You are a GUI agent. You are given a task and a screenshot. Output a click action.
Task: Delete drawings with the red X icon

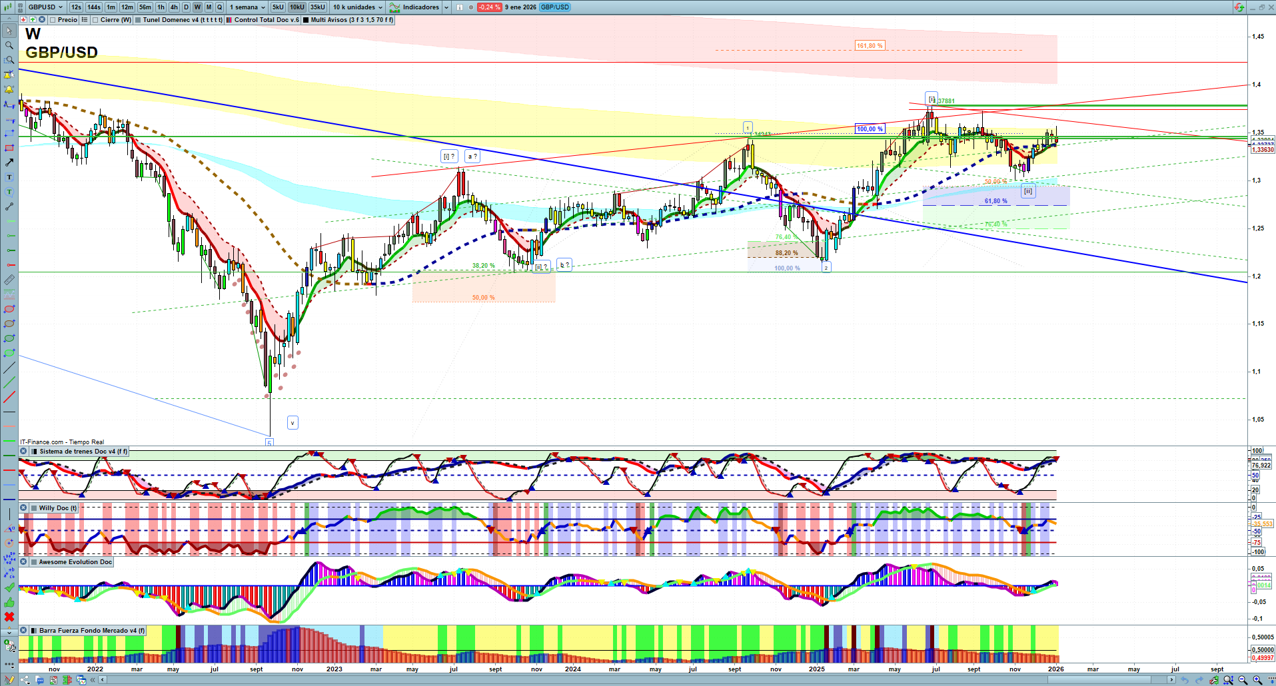pos(9,617)
